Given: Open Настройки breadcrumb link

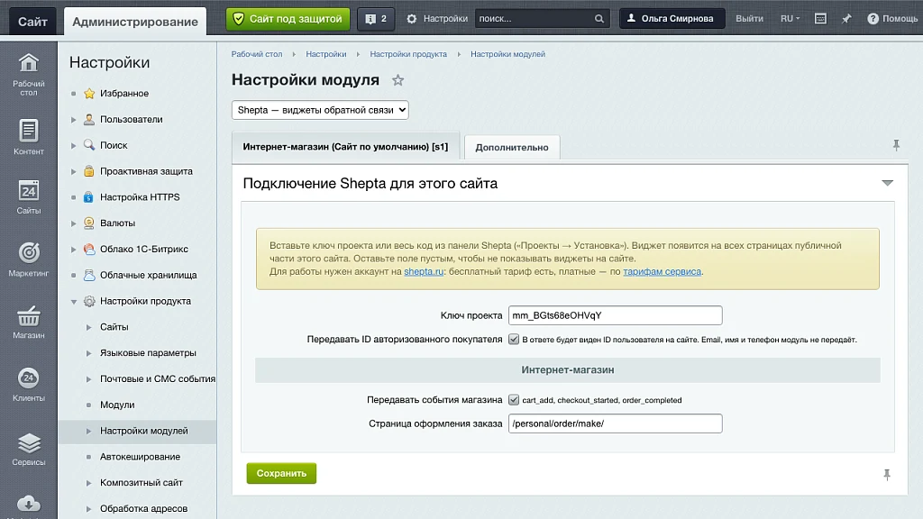Looking at the screenshot, I should [326, 54].
